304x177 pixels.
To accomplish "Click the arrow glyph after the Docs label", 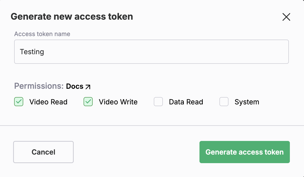I will (88, 87).
